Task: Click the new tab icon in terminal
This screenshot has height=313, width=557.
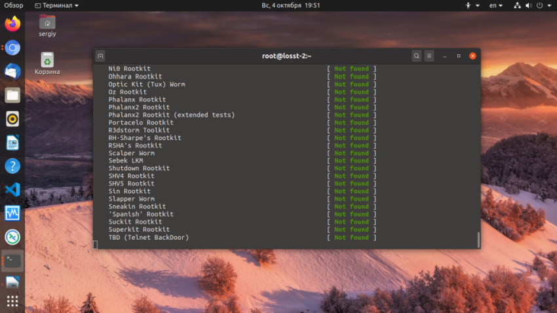Action: [100, 56]
